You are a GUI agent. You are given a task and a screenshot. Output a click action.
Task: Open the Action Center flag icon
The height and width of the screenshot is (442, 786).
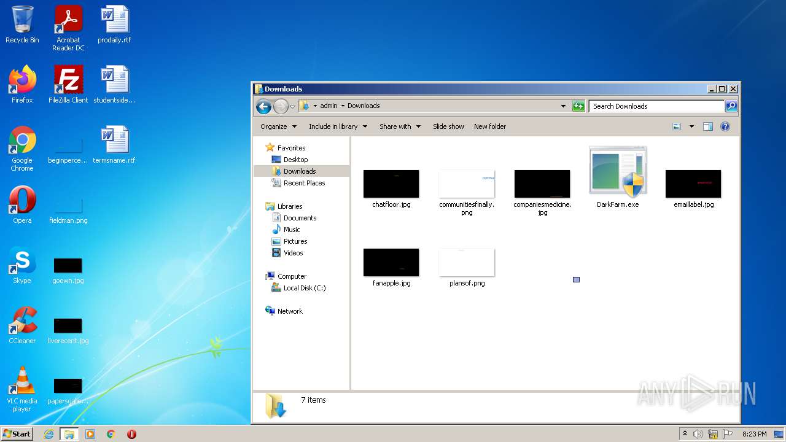pos(727,434)
